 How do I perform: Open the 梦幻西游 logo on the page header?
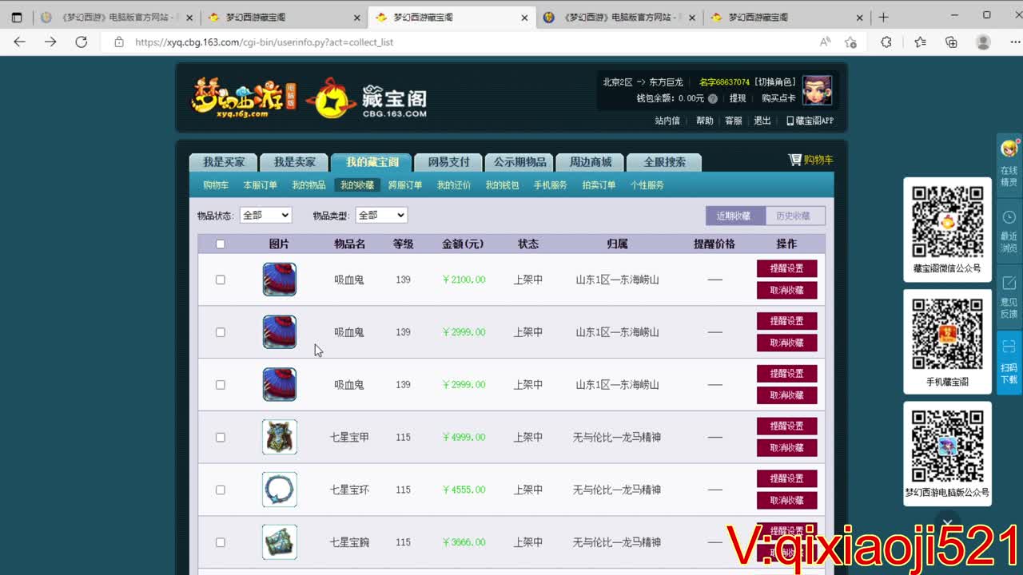(240, 96)
